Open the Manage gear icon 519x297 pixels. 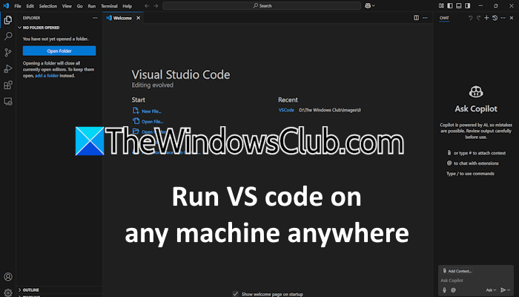[8, 293]
